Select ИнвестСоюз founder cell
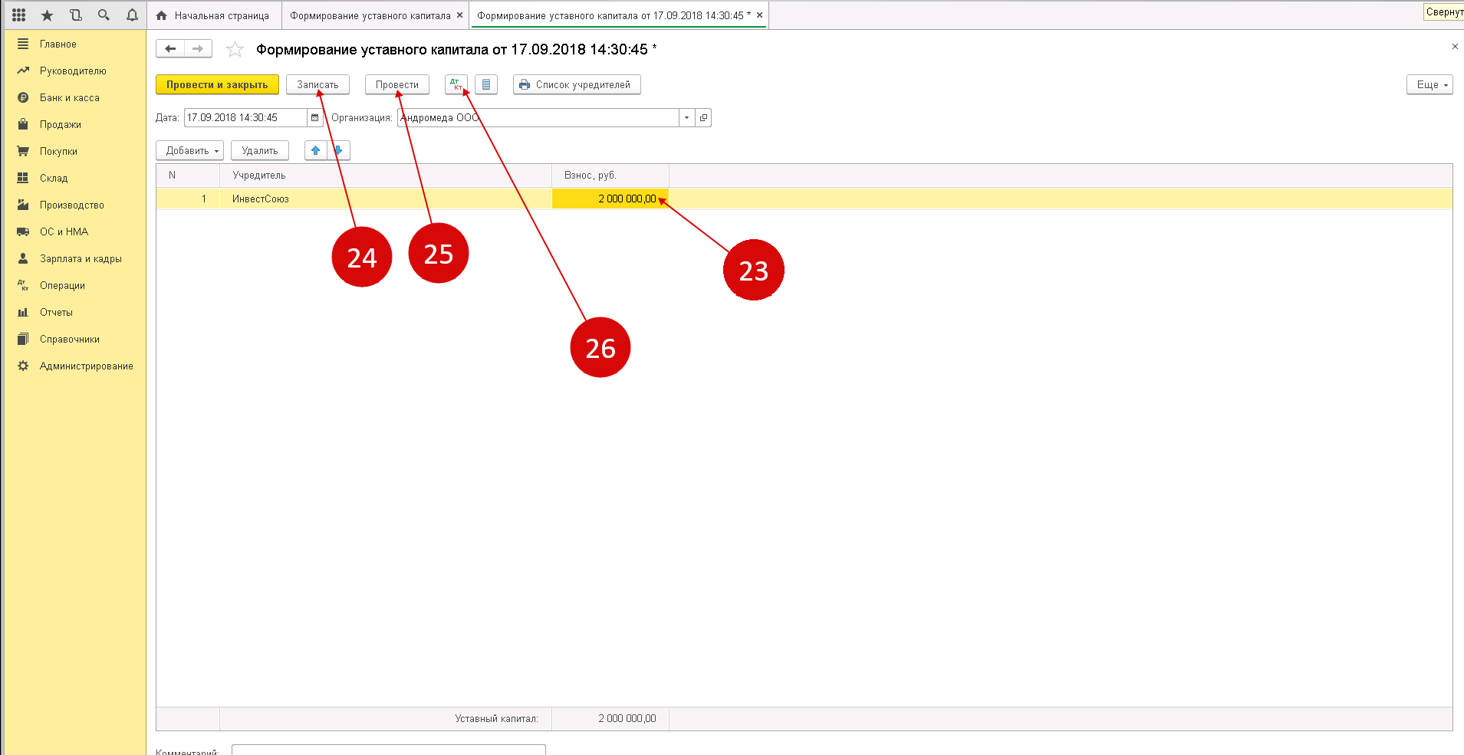This screenshot has width=1464, height=755. [x=386, y=199]
